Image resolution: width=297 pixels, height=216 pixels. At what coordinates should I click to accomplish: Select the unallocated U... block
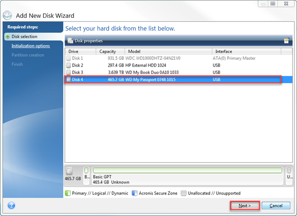289,175
